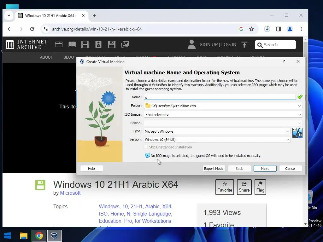Close the Create Virtual Machine dialog
323x242 pixels.
point(298,61)
